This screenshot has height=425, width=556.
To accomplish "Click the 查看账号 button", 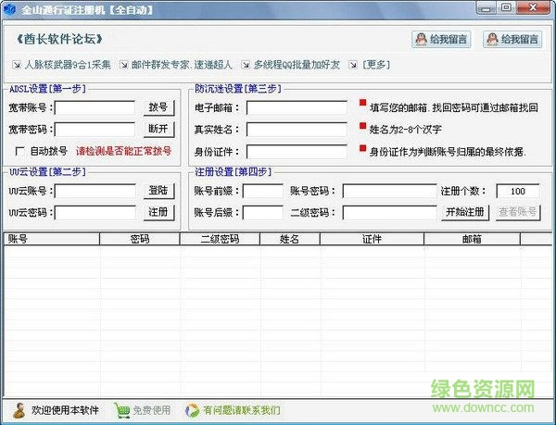I will tap(518, 212).
